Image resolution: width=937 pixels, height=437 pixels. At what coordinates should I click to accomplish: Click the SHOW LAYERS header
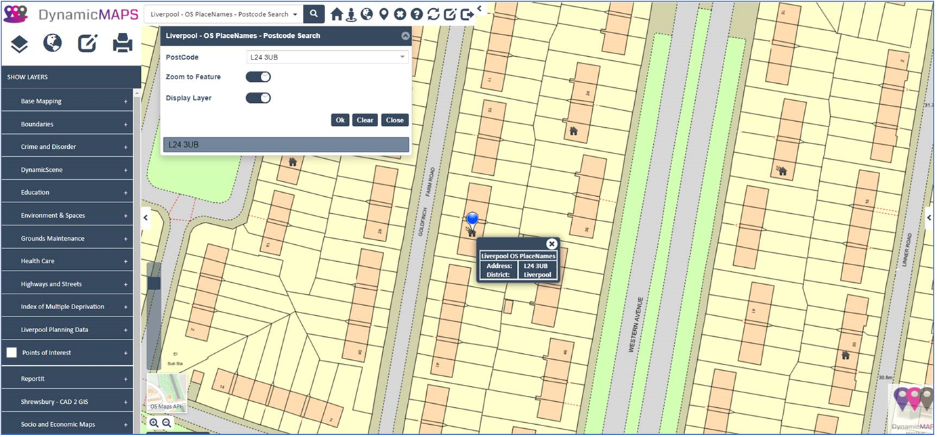pyautogui.click(x=70, y=77)
